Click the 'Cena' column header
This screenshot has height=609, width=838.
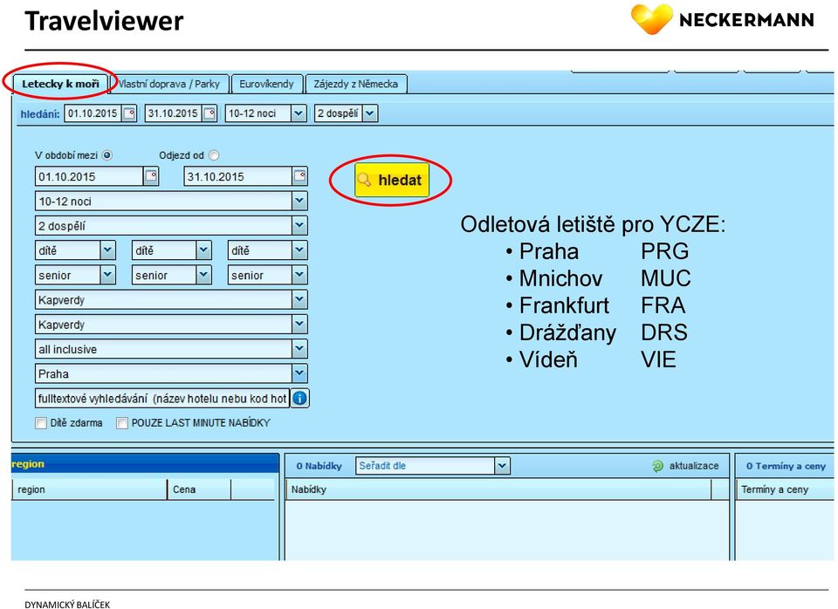(199, 489)
